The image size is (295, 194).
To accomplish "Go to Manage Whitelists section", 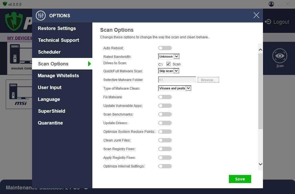I will click(58, 76).
